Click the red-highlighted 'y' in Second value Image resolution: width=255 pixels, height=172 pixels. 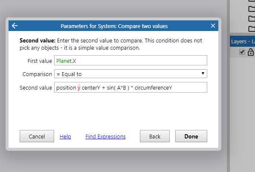coord(79,87)
